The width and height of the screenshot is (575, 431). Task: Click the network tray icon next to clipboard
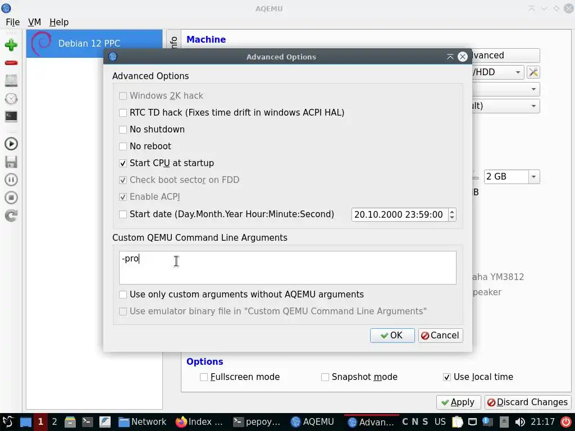point(473,422)
